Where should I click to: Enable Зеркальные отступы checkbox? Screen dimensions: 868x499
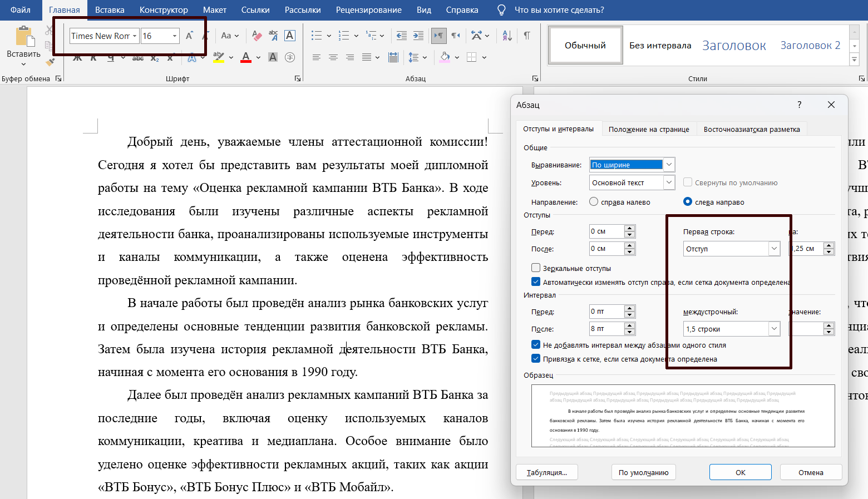point(536,268)
